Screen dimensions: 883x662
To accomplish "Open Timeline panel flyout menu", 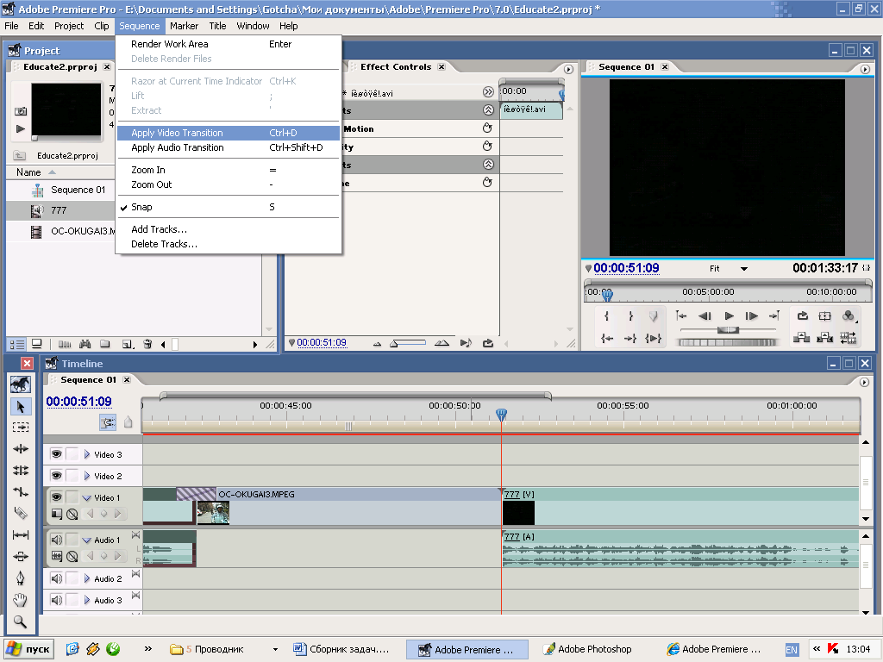I will [864, 382].
